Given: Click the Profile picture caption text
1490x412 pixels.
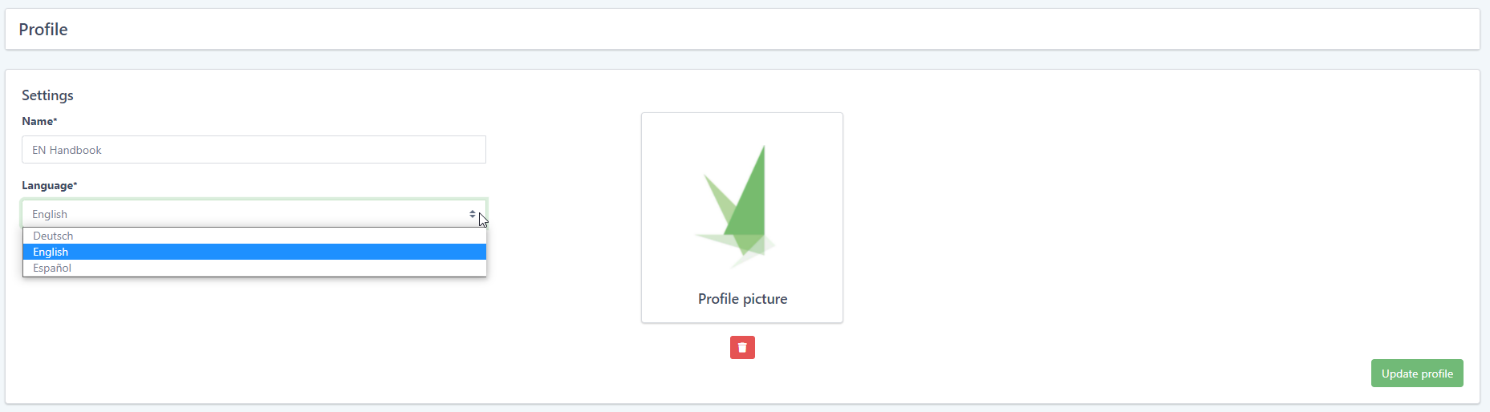Looking at the screenshot, I should (742, 299).
